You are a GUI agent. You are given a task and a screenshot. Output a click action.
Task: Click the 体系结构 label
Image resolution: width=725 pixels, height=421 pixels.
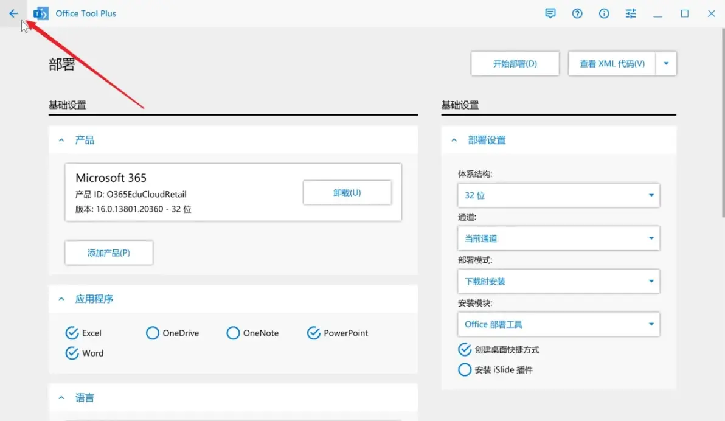click(x=475, y=174)
